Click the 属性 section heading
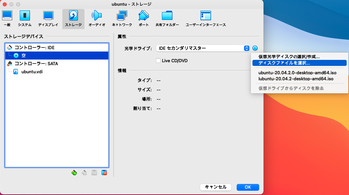 click(122, 36)
